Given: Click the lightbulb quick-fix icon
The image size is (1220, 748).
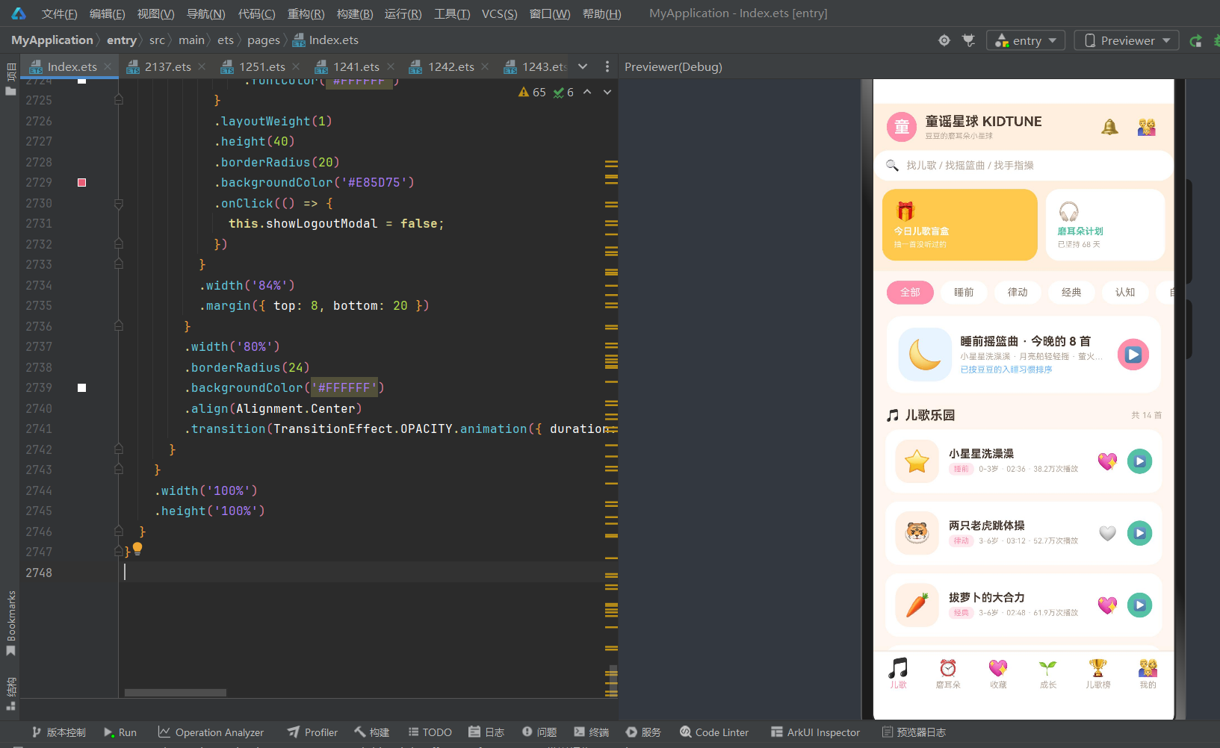Looking at the screenshot, I should coord(137,549).
